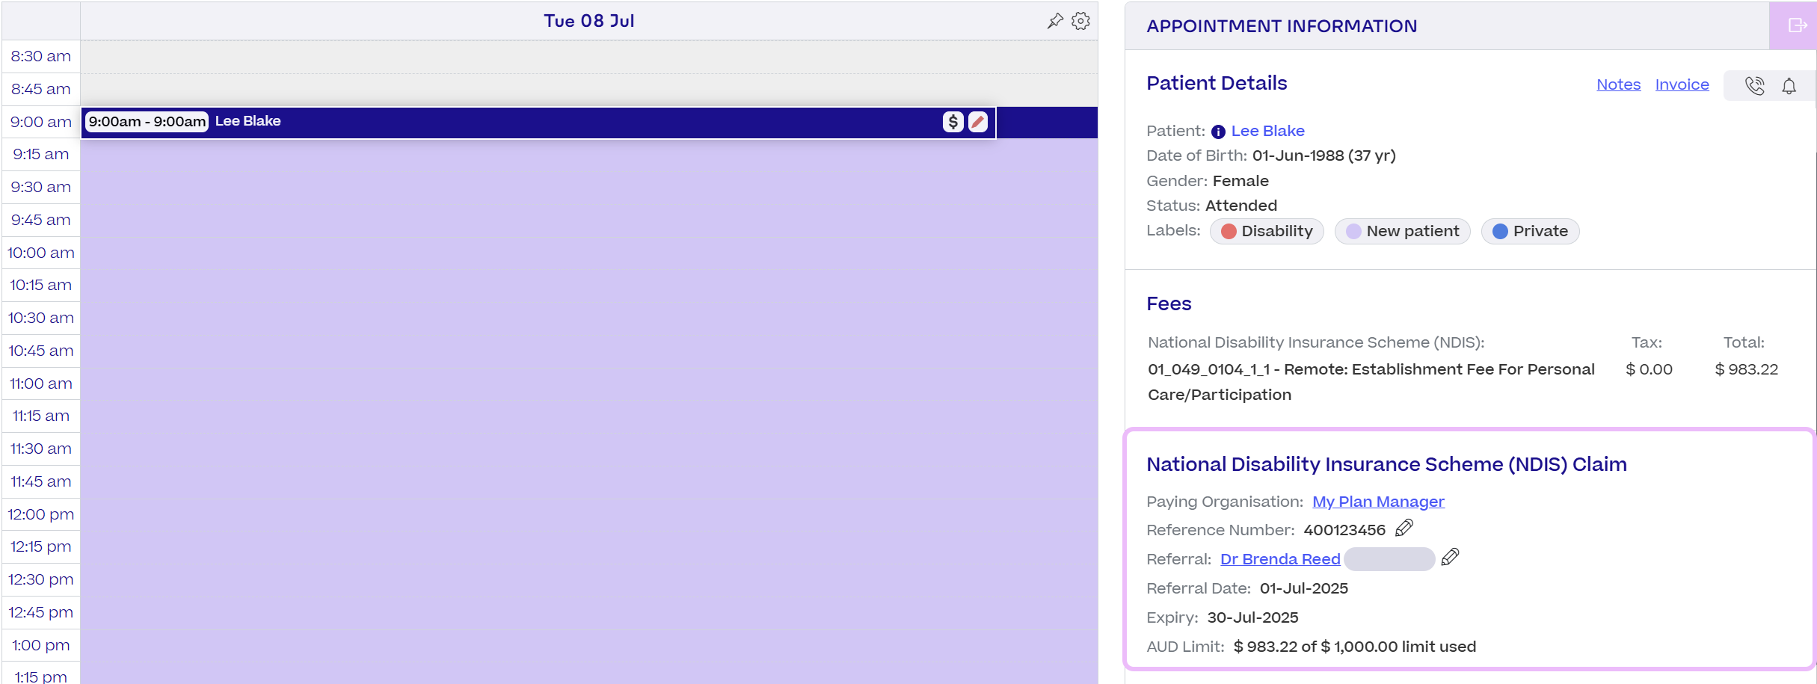Image resolution: width=1817 pixels, height=684 pixels.
Task: Click the 9:30 am time slot label
Action: pos(41,187)
